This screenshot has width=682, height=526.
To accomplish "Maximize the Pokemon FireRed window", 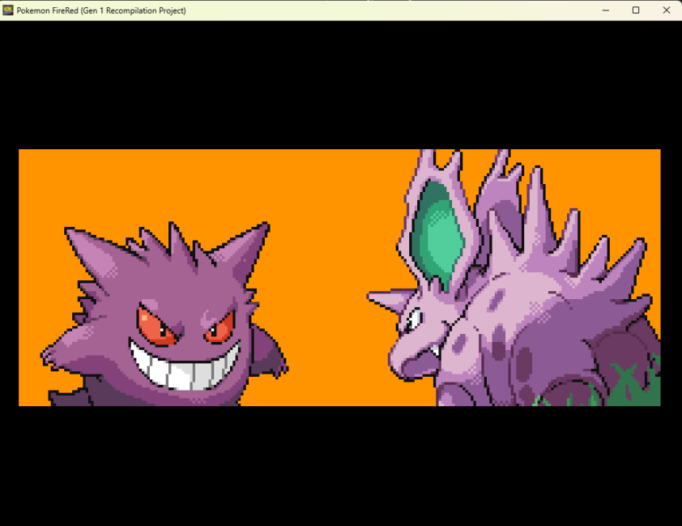I will point(635,10).
